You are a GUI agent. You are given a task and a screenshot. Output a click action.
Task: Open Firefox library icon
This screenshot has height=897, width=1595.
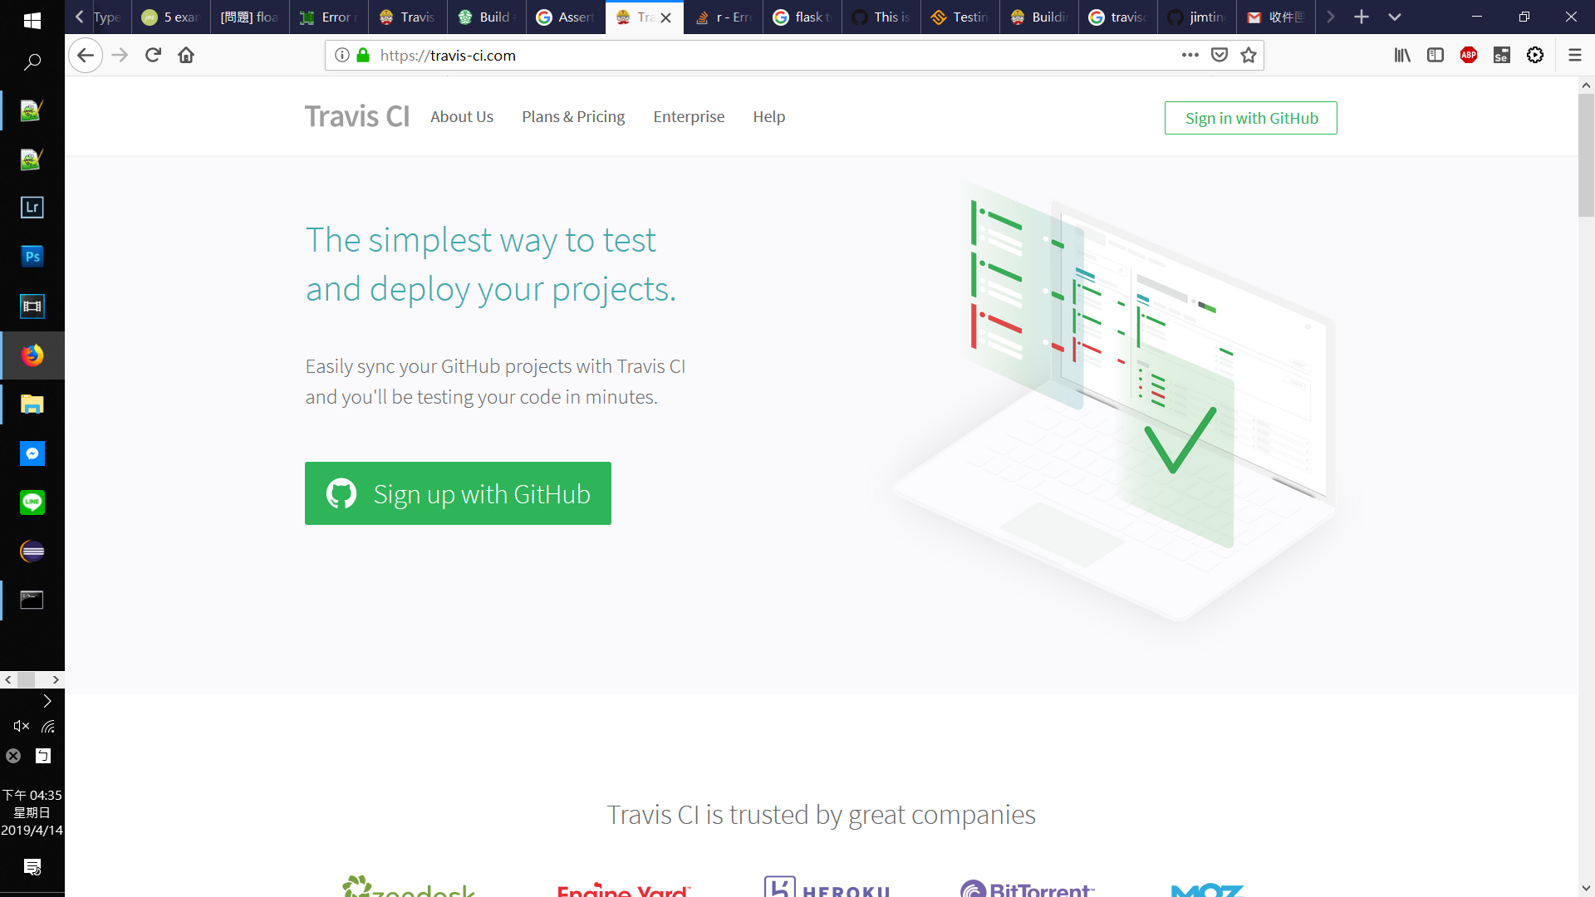click(x=1402, y=55)
